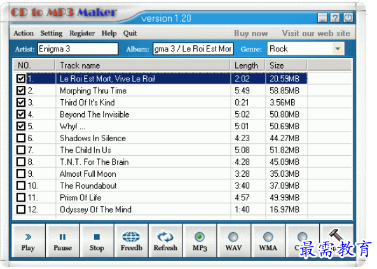The image size is (377, 269).
Task: Select track name The Child In Us
Action: pos(85,150)
